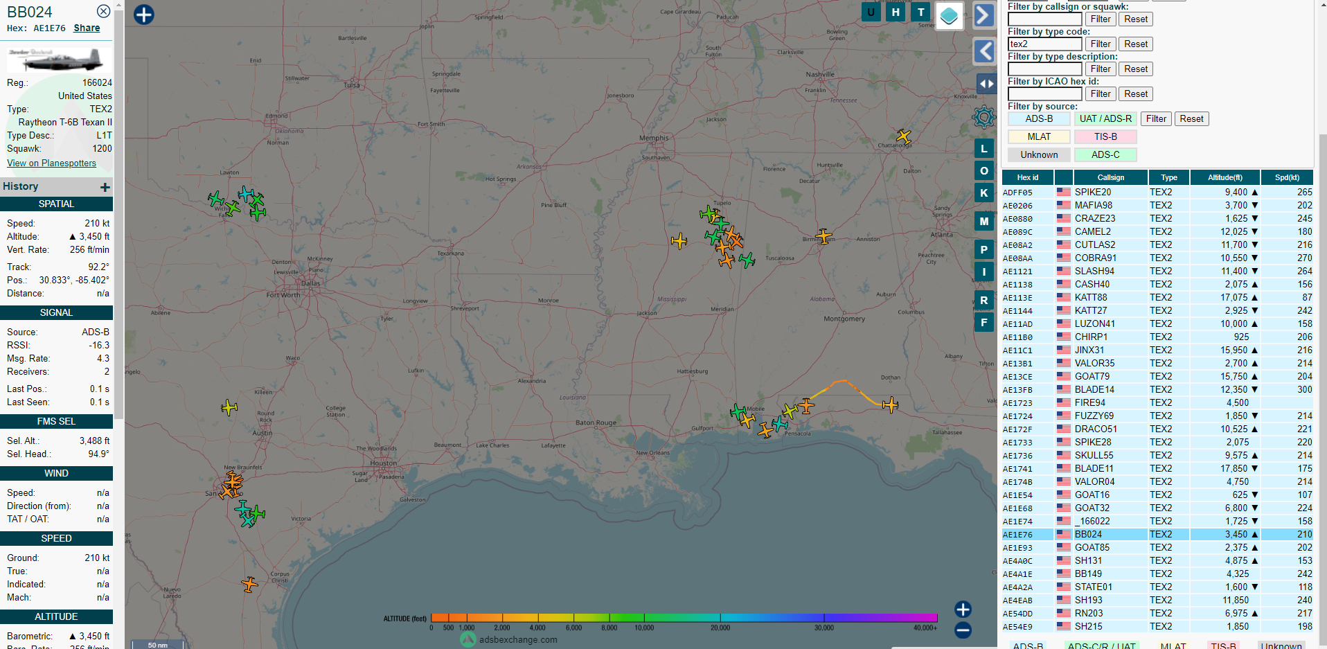The width and height of the screenshot is (1327, 649).
Task: Toggle the P map option button
Action: [x=984, y=249]
